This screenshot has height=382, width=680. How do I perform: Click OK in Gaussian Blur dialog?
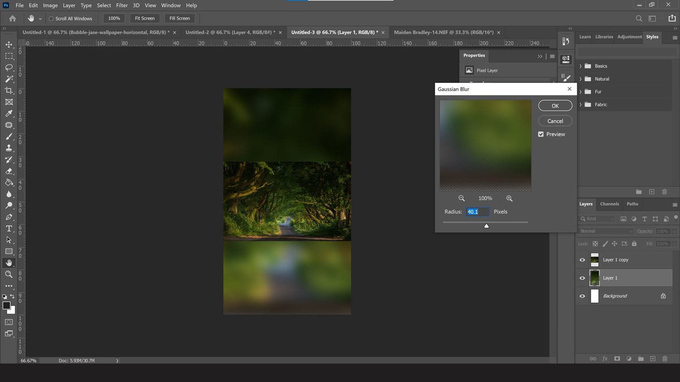coord(555,105)
